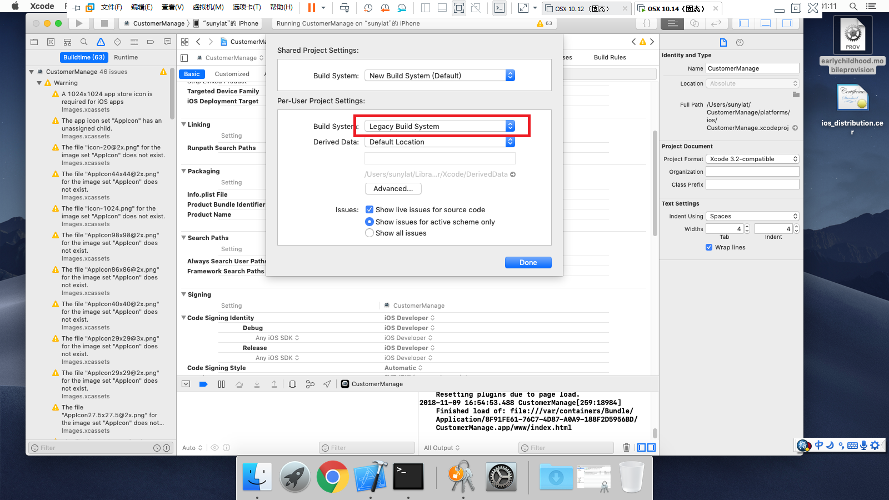This screenshot has height=500, width=889.
Task: Open the Test navigator diamond icon
Action: 117,42
